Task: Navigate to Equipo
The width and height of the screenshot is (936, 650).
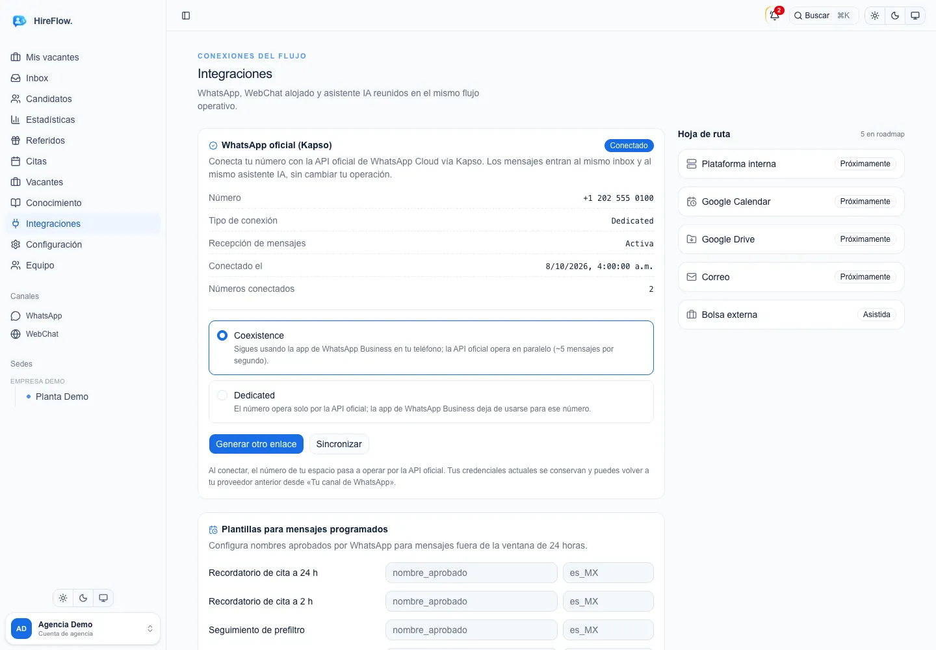Action: click(x=83, y=265)
